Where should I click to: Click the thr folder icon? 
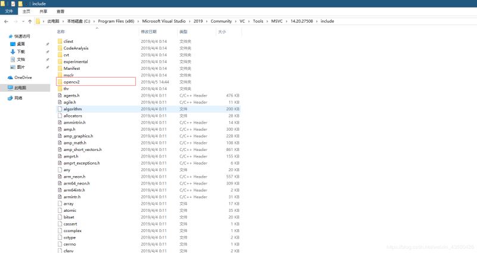(60, 88)
